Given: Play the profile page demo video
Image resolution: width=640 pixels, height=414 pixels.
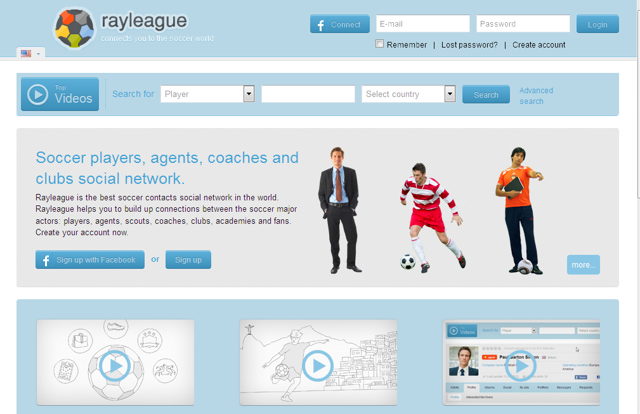Looking at the screenshot, I should (x=521, y=365).
